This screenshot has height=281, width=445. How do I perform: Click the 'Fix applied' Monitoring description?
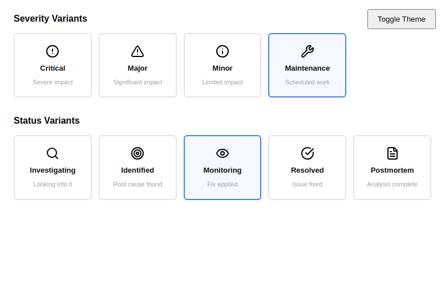tap(222, 184)
